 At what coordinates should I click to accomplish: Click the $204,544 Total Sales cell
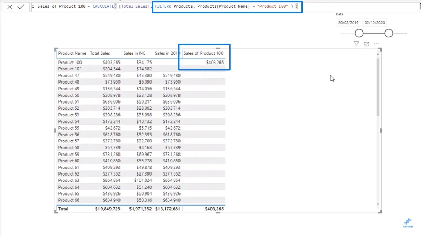(112, 69)
